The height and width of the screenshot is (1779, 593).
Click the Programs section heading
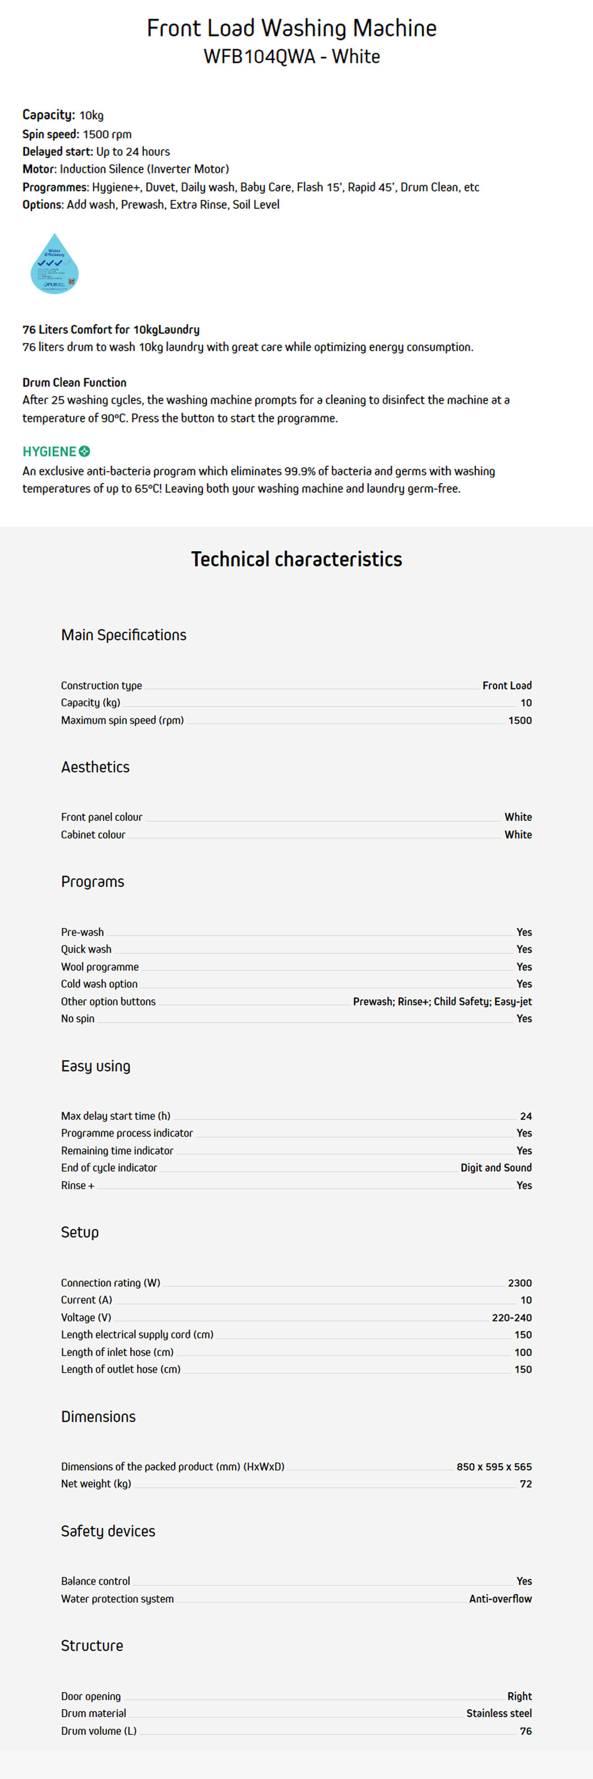(x=92, y=882)
